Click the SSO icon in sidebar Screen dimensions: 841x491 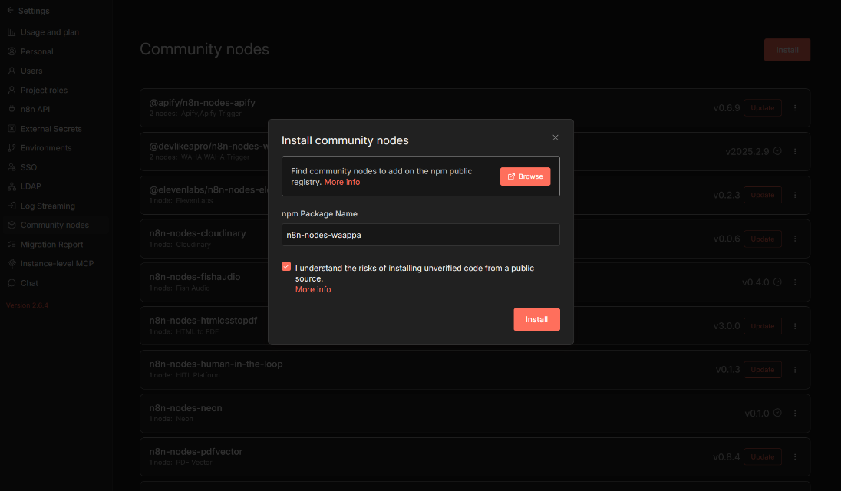(x=12, y=167)
